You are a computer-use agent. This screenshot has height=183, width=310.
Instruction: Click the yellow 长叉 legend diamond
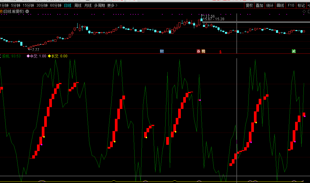click(x=50, y=56)
